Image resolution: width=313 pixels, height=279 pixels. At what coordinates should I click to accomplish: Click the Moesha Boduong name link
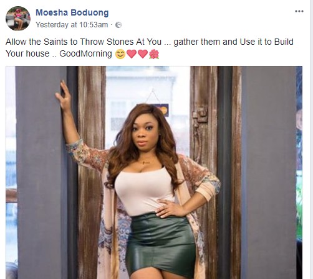click(x=72, y=12)
